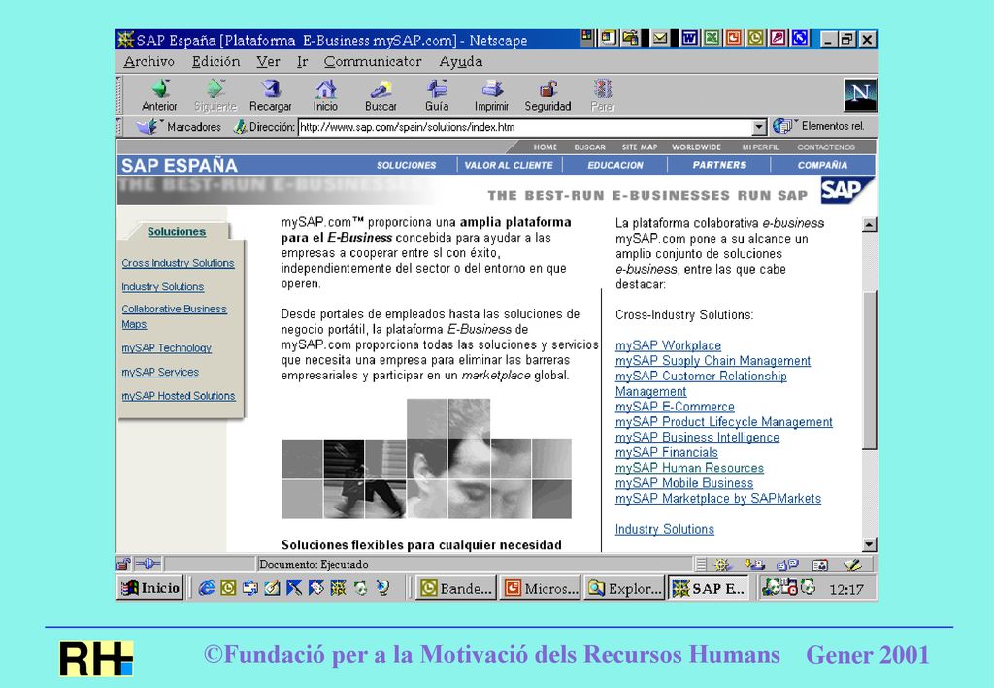The width and height of the screenshot is (994, 688).
Task: Click inside the Dirección URL field
Action: coord(525,127)
